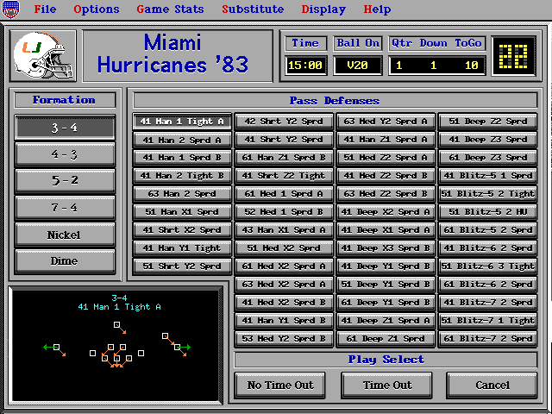The height and width of the screenshot is (414, 552).
Task: Pick 51 Deep Z2 Sprd defense
Action: 487,122
